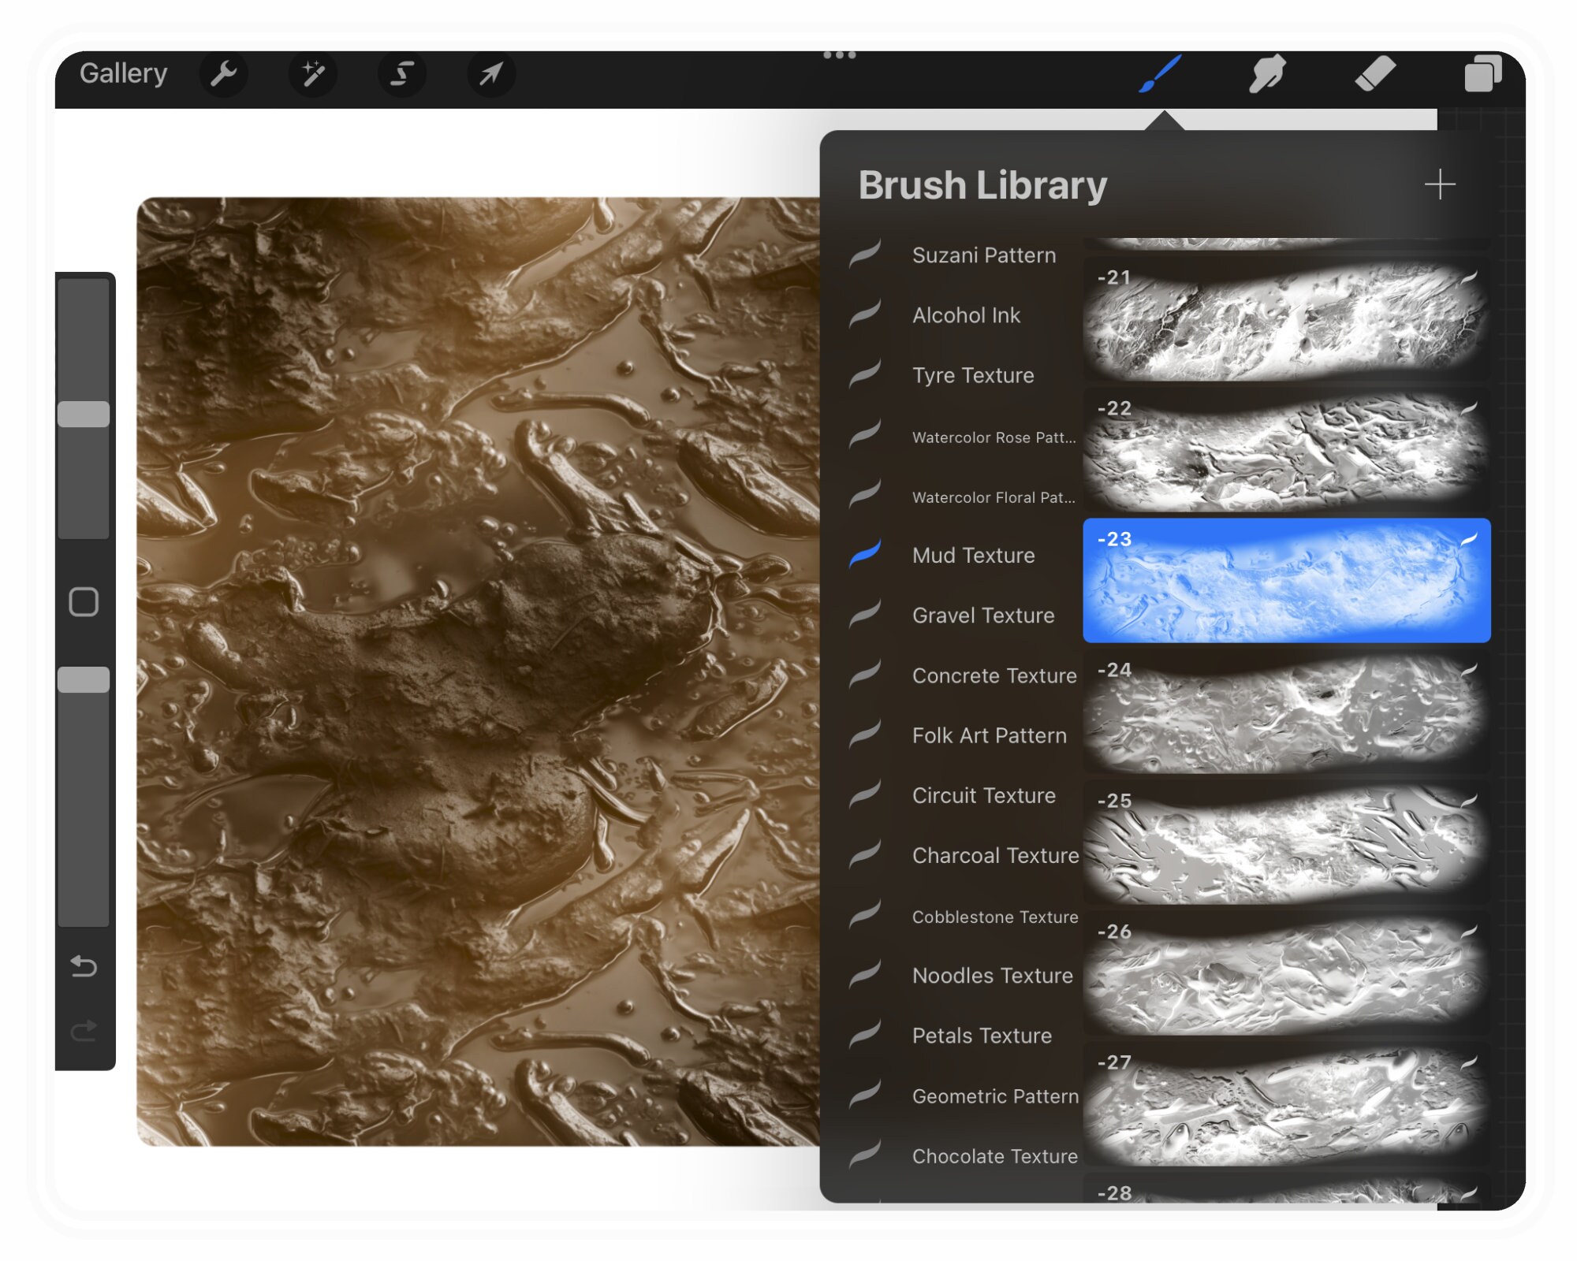
Task: Choose brush -27 preview
Action: click(x=1286, y=1103)
